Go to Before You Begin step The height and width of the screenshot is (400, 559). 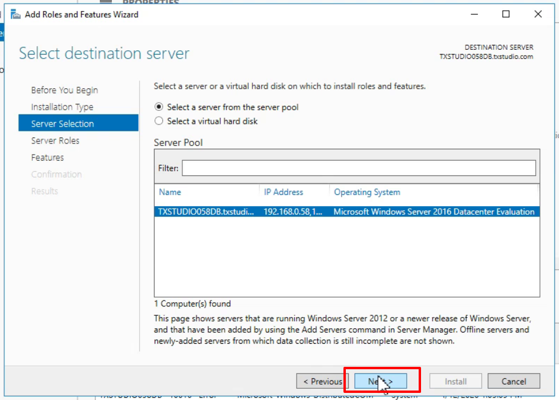65,90
